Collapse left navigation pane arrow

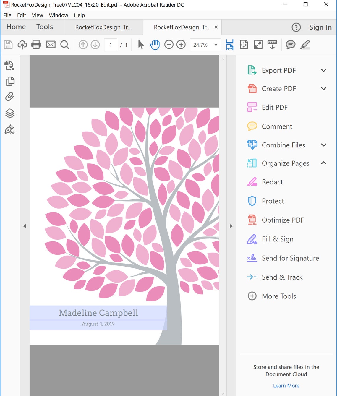coord(25,226)
